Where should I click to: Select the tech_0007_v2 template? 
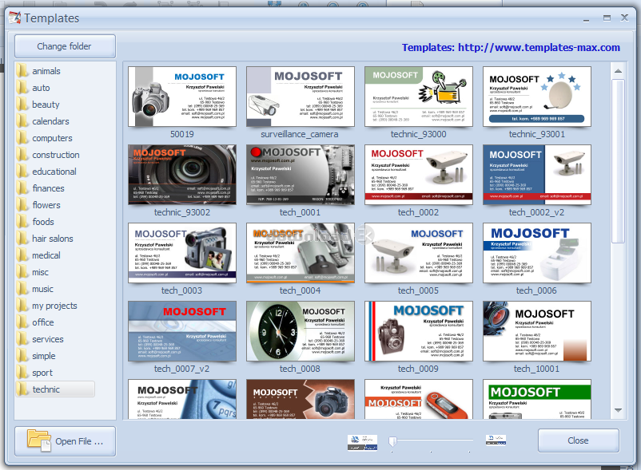pos(182,331)
